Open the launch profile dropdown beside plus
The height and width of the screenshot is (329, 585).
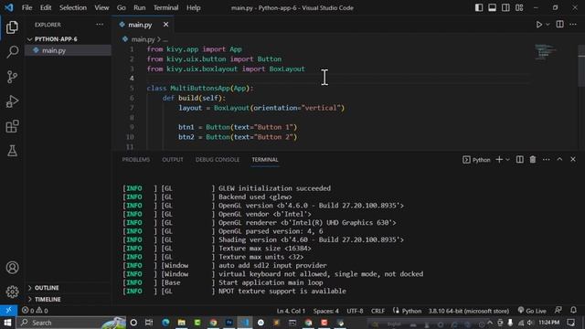(x=507, y=160)
